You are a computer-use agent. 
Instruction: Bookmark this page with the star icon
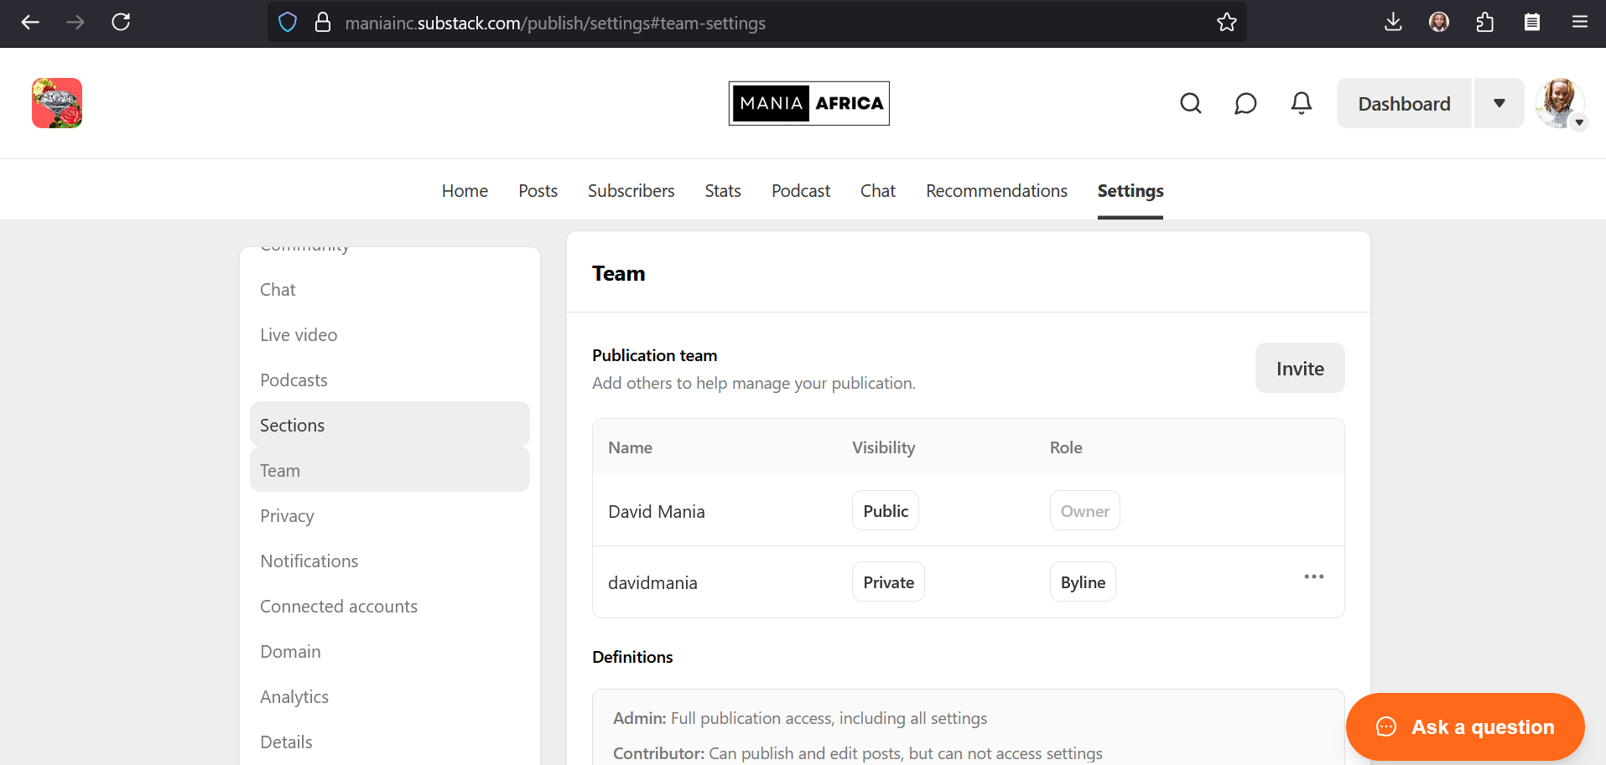pyautogui.click(x=1227, y=23)
